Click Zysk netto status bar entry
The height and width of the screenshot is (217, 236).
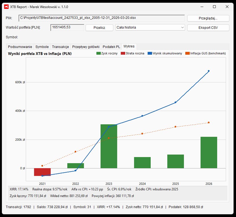coord(144,207)
